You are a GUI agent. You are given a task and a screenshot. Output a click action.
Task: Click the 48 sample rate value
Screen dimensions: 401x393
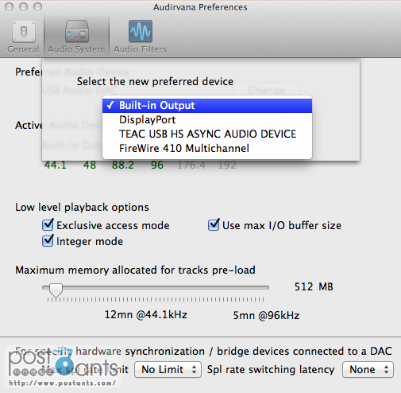tap(90, 165)
